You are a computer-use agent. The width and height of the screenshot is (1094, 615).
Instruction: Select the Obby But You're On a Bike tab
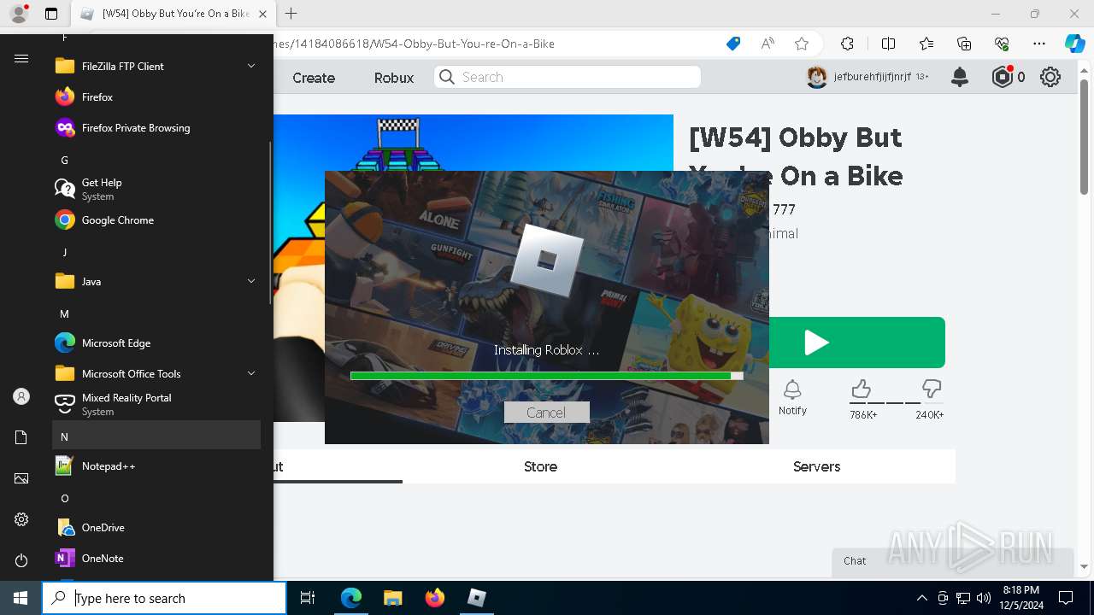(x=173, y=14)
